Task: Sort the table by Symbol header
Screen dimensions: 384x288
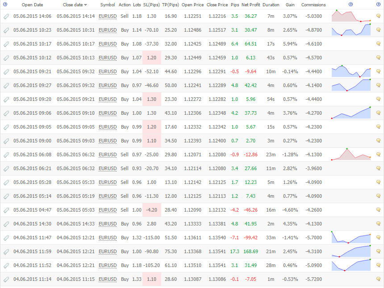Action: 108,4
